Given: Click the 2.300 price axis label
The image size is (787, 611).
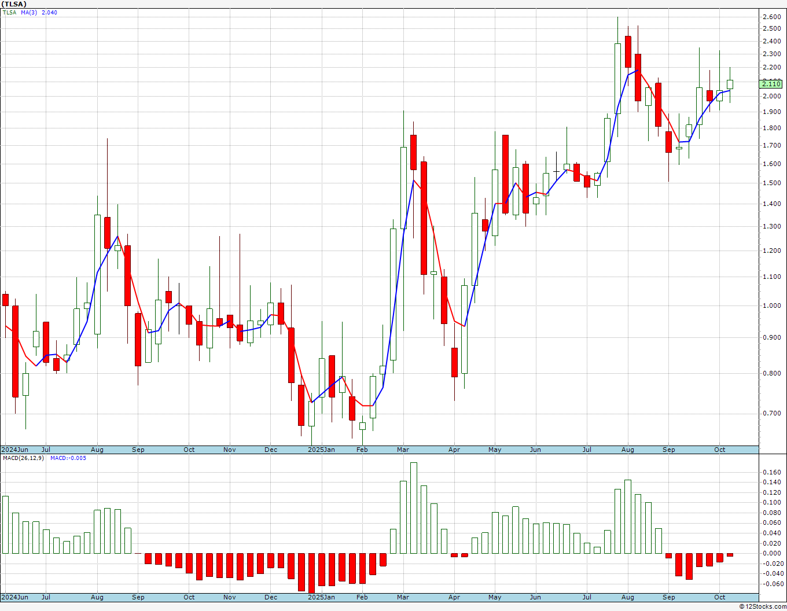Looking at the screenshot, I should click(x=771, y=54).
